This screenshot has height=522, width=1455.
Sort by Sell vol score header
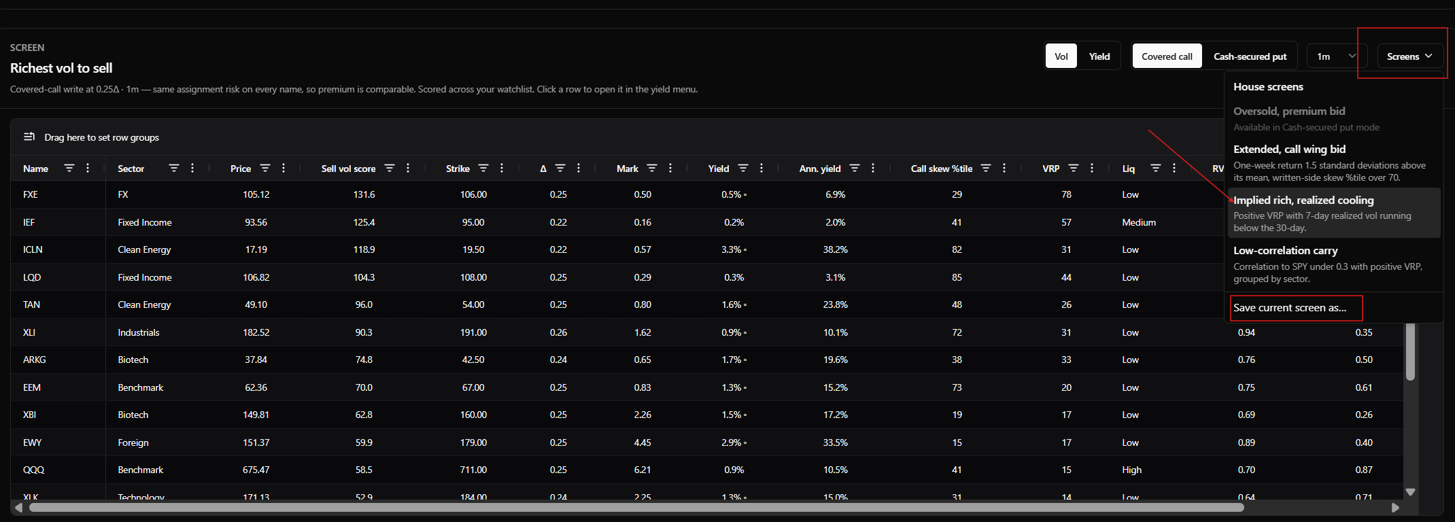coord(348,169)
